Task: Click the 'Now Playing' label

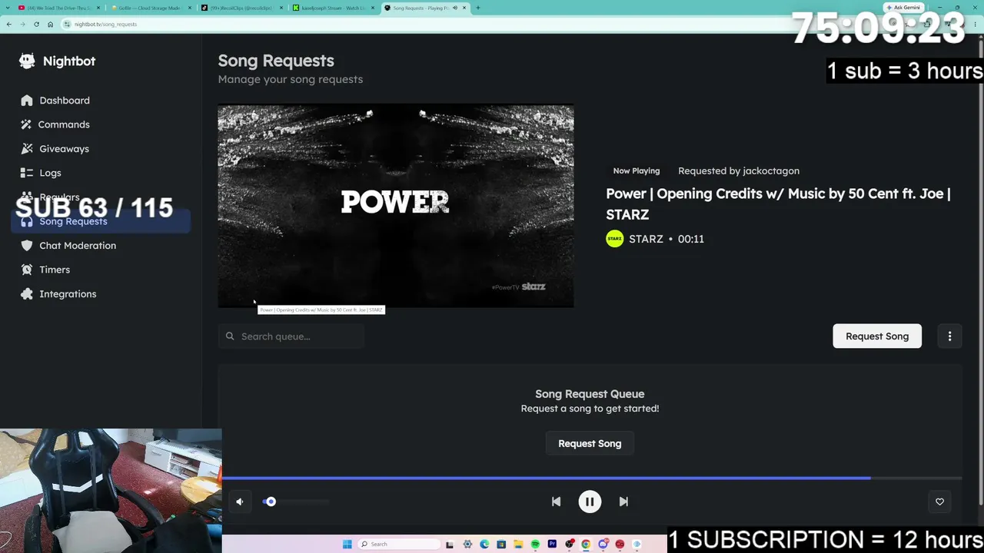Action: [x=637, y=171]
